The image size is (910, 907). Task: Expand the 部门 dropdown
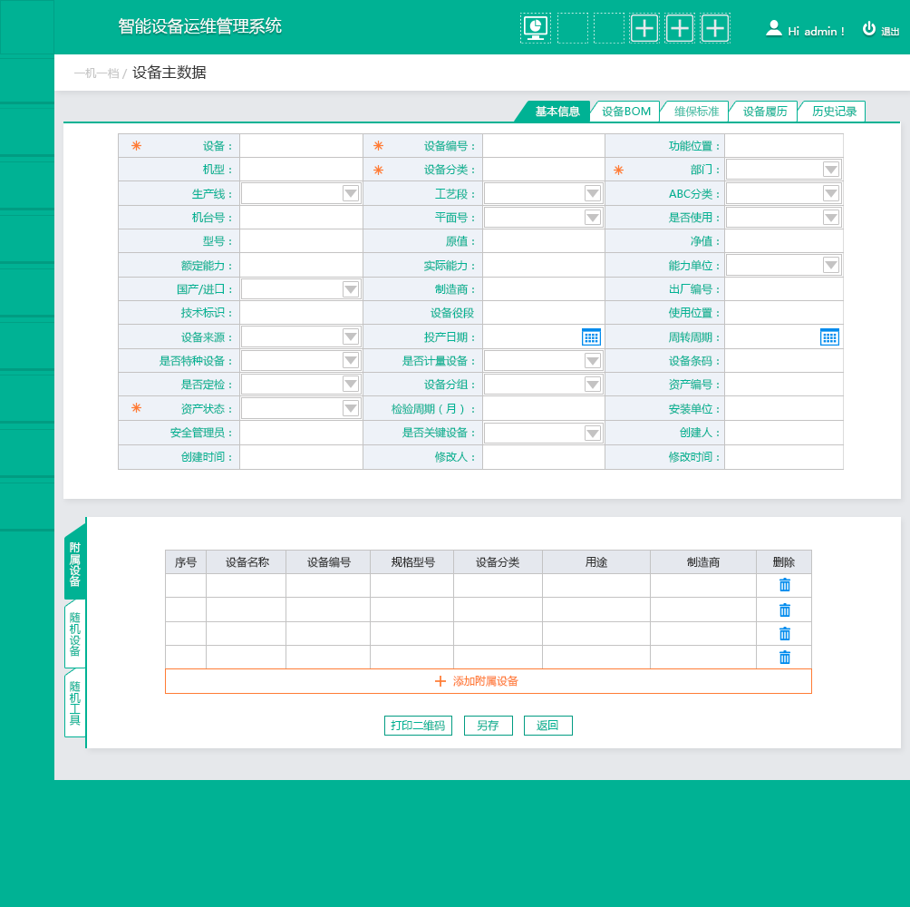[x=830, y=170]
